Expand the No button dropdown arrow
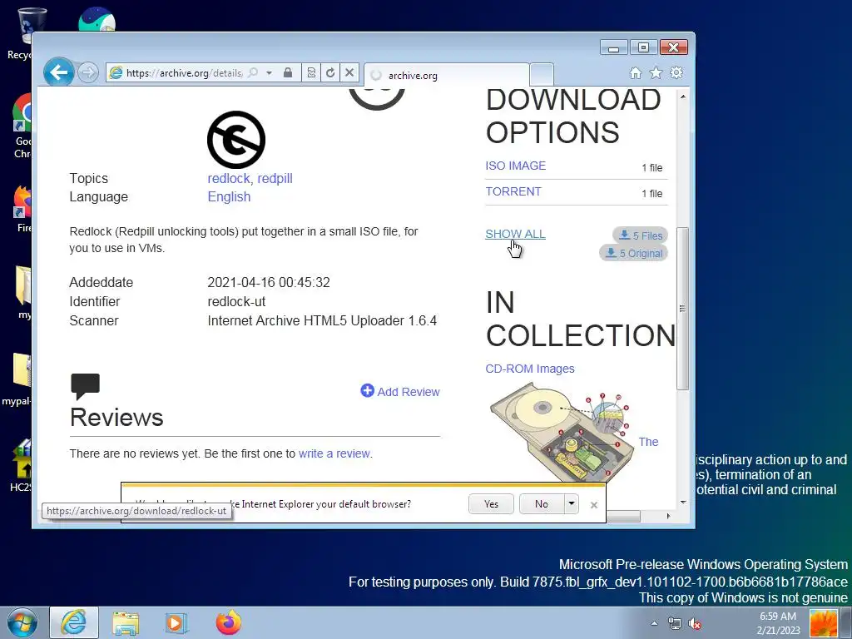852x639 pixels. 571,503
